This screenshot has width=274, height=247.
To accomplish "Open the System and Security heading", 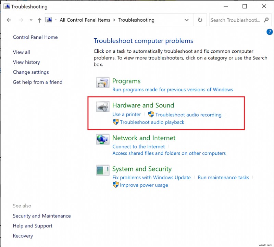I will tap(142, 169).
